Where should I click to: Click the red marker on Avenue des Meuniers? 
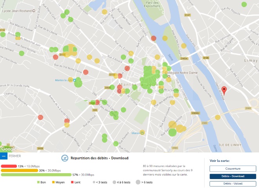(x=40, y=117)
